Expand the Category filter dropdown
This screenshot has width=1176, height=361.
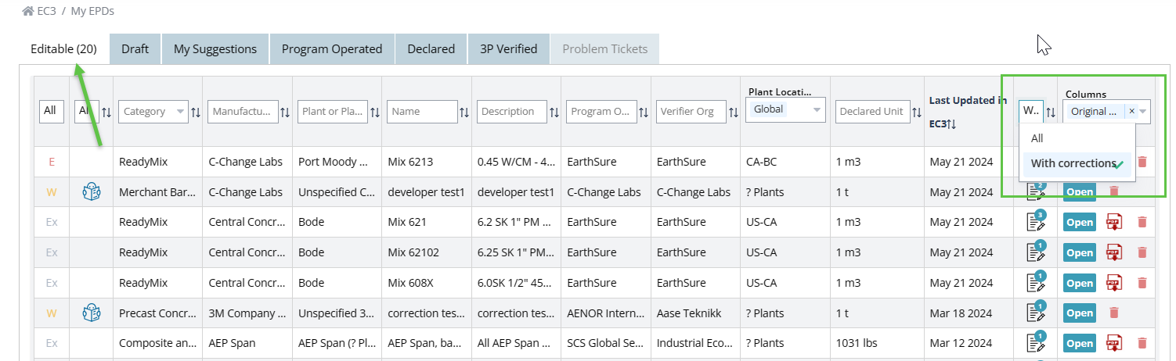pyautogui.click(x=181, y=112)
